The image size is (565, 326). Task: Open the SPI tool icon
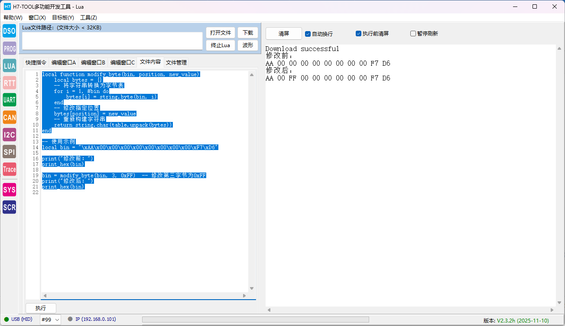click(10, 152)
